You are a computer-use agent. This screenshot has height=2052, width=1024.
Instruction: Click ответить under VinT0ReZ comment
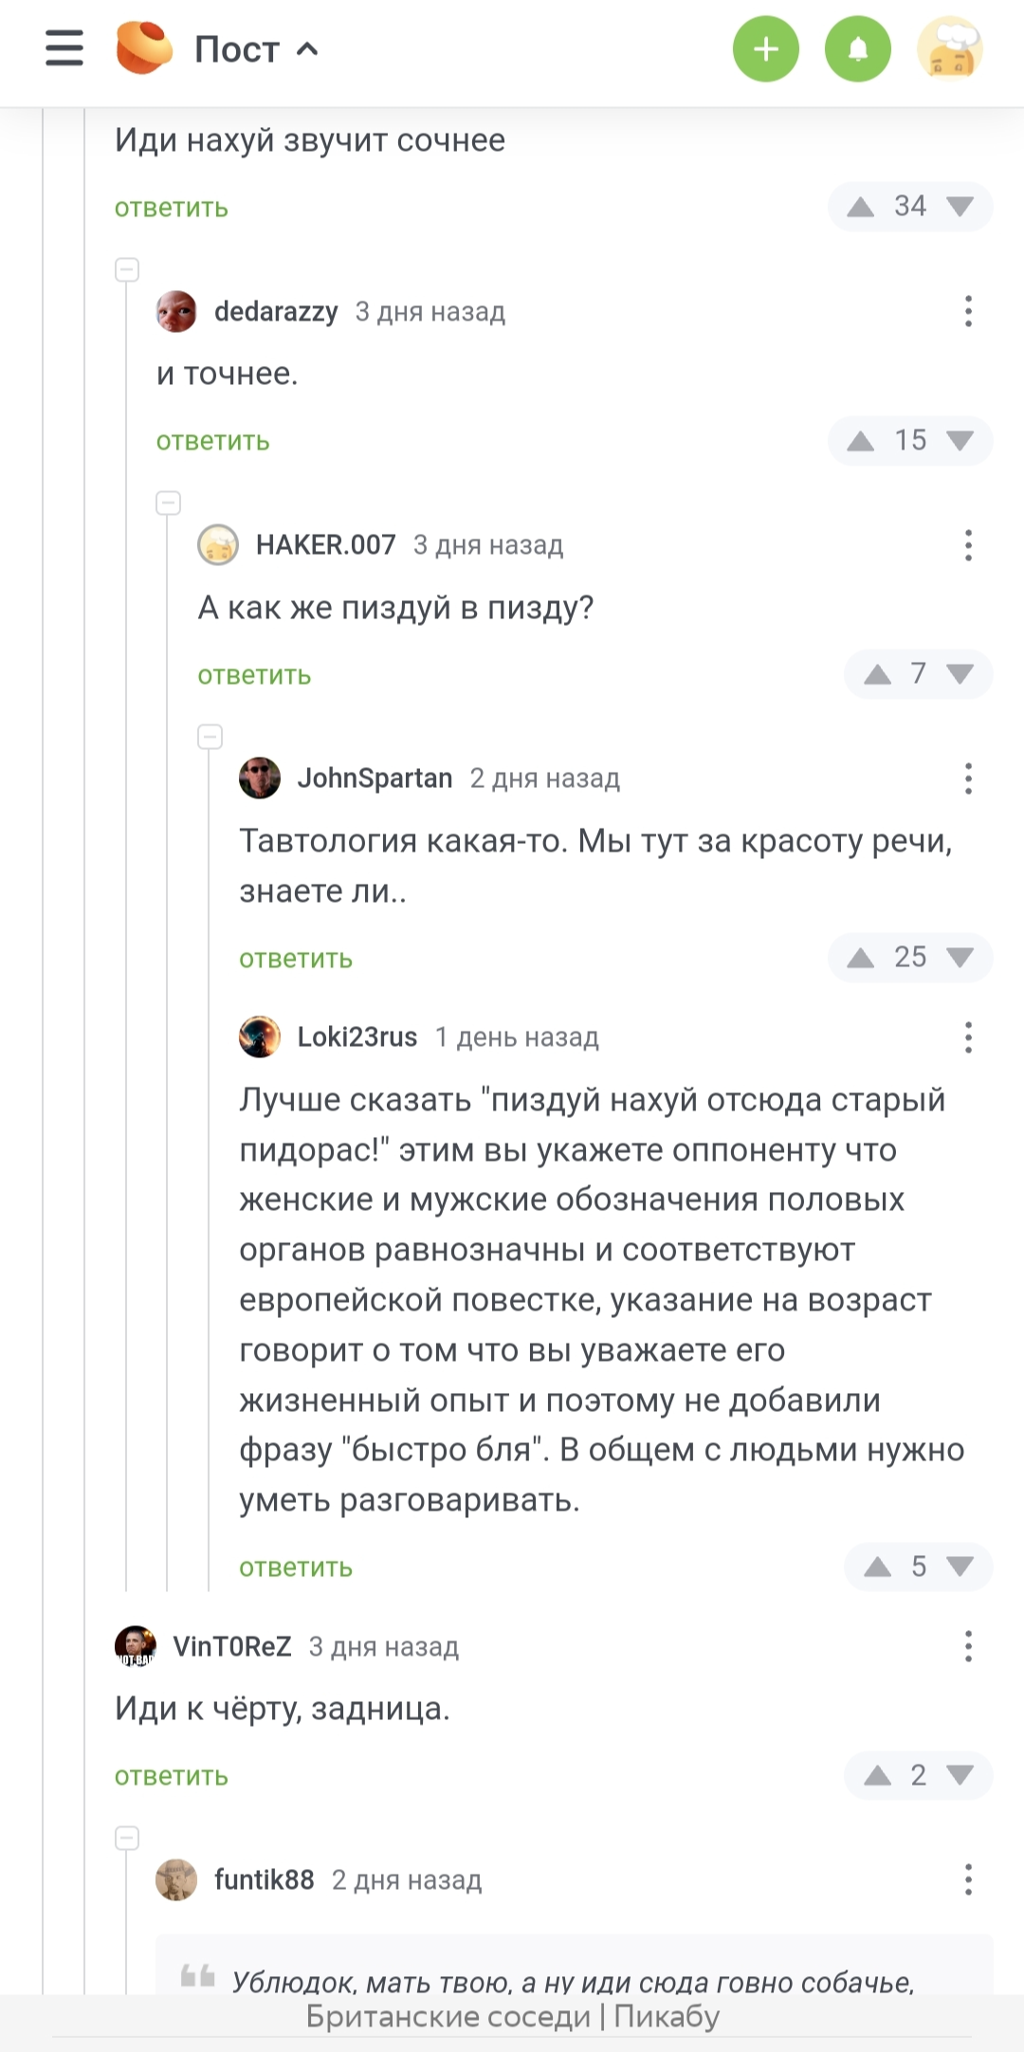pos(172,1776)
